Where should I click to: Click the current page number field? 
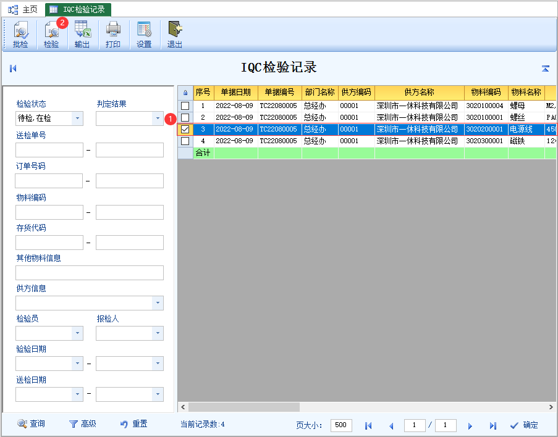coord(415,425)
